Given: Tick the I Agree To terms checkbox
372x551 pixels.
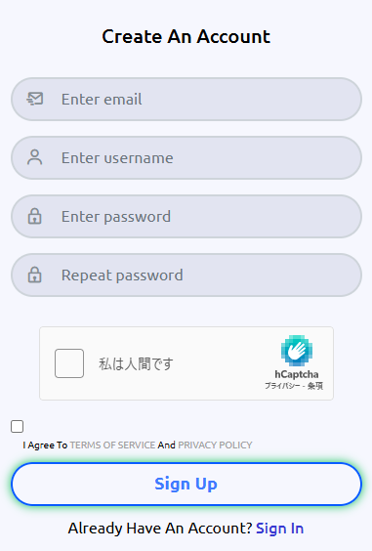Looking at the screenshot, I should tap(17, 426).
